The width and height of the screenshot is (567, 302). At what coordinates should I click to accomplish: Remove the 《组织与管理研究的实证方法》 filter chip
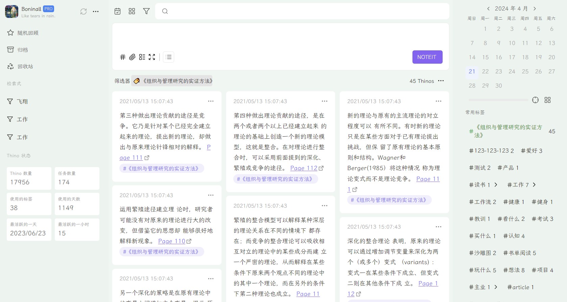click(172, 81)
